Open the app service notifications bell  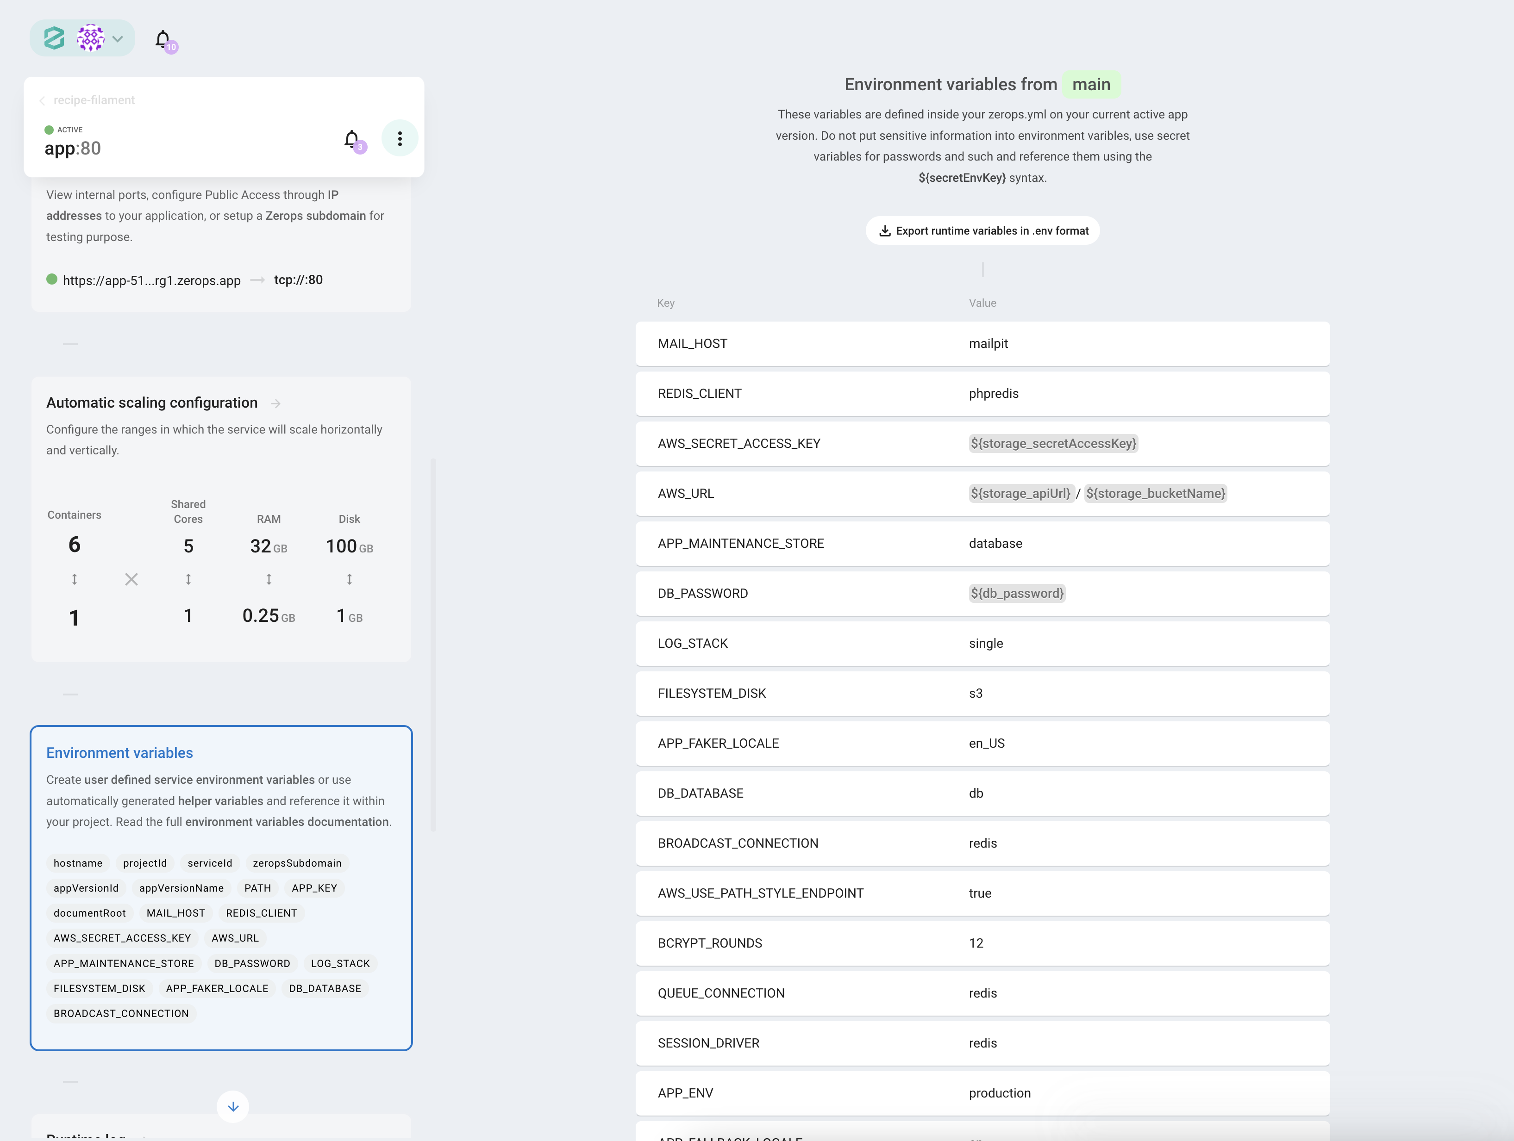[352, 139]
